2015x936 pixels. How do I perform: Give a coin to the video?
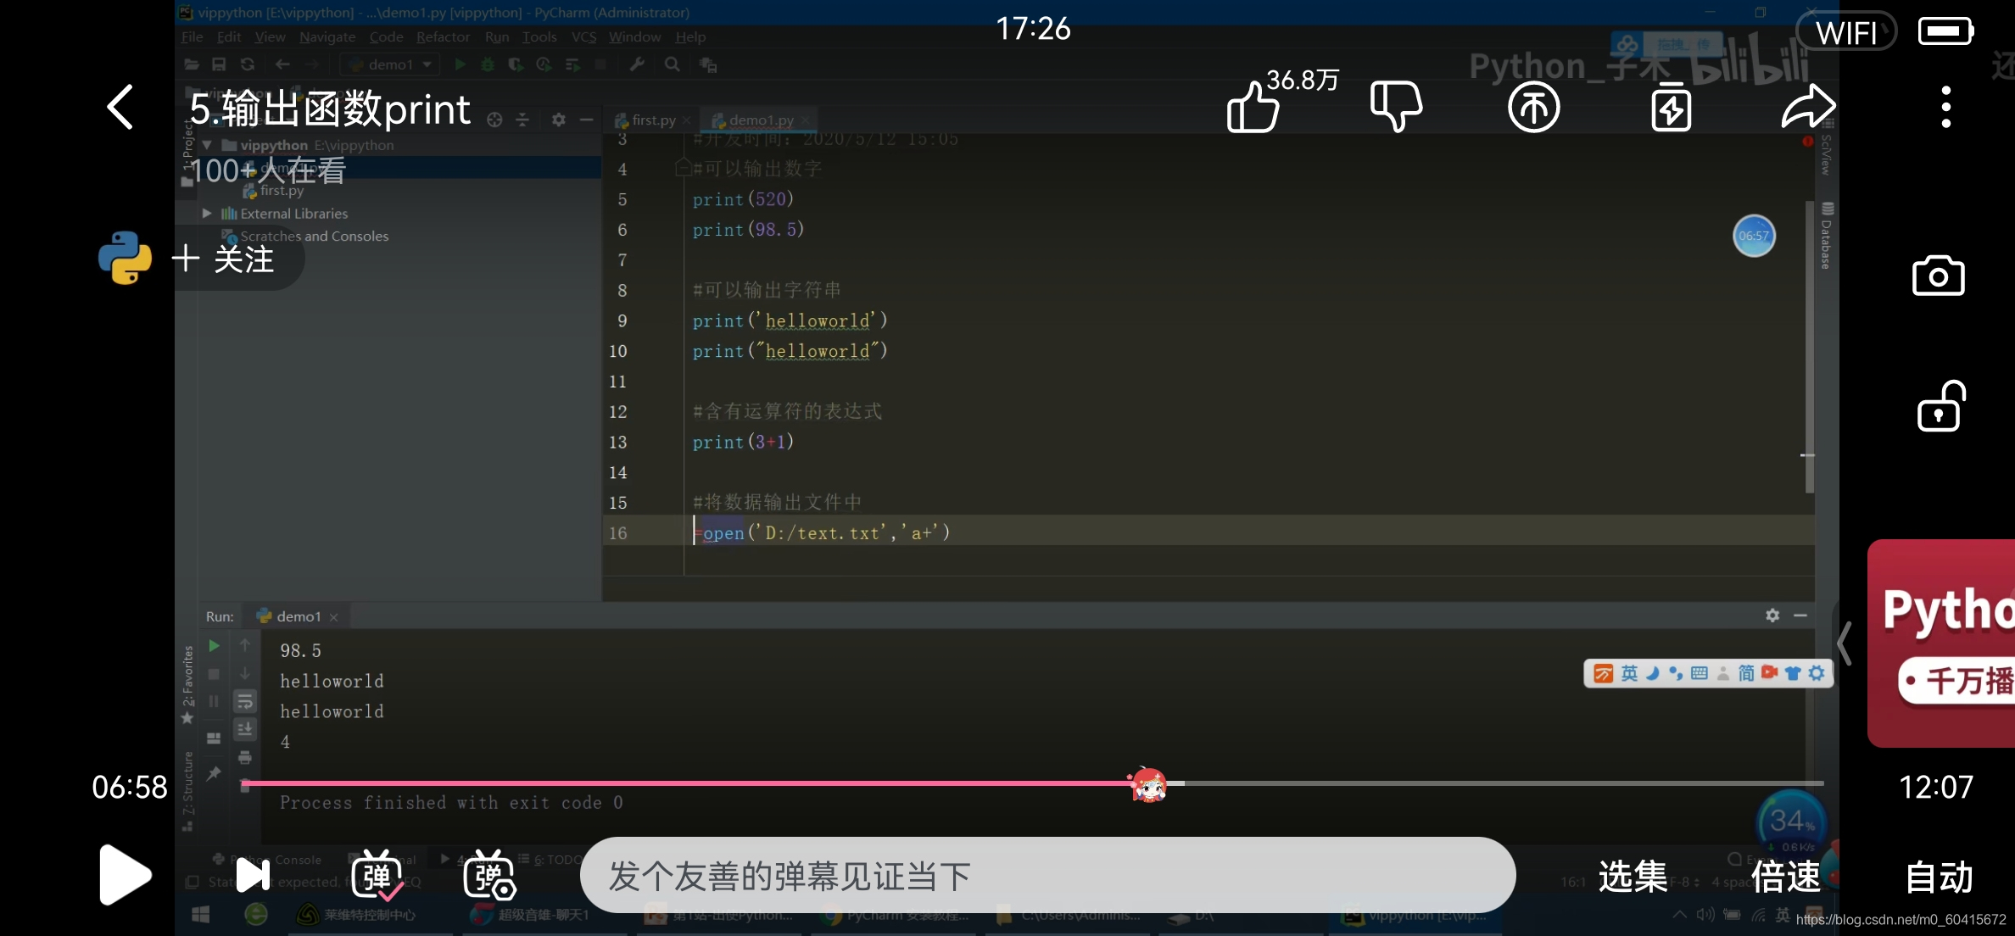(x=1533, y=108)
